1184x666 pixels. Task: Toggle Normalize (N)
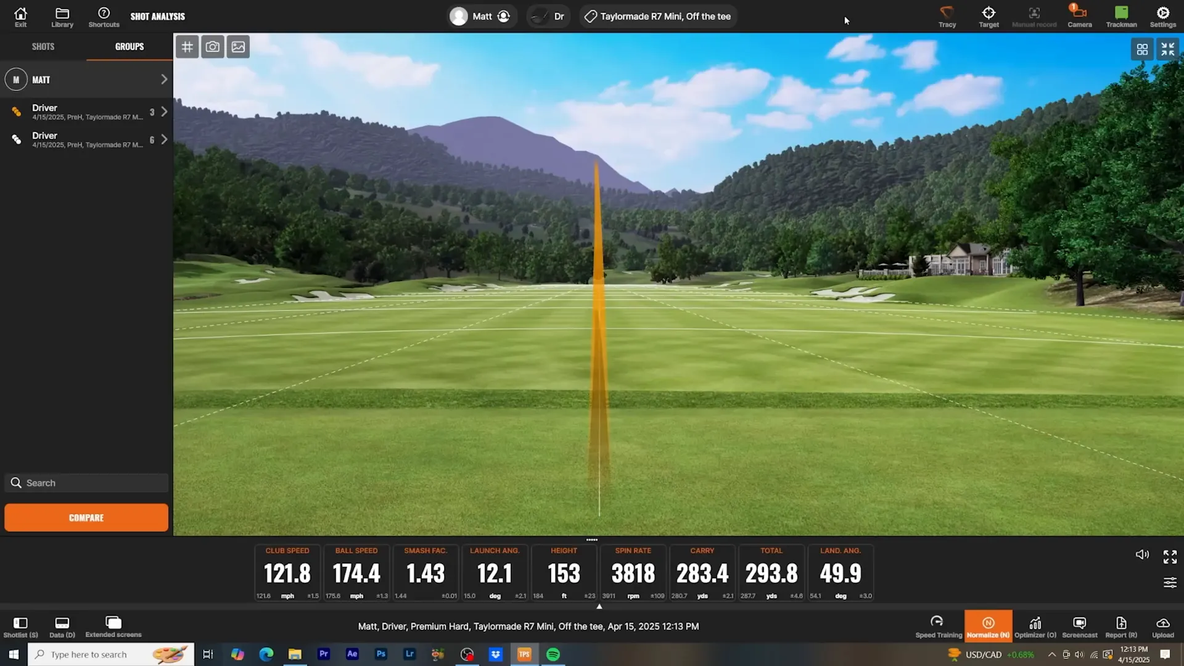(988, 627)
